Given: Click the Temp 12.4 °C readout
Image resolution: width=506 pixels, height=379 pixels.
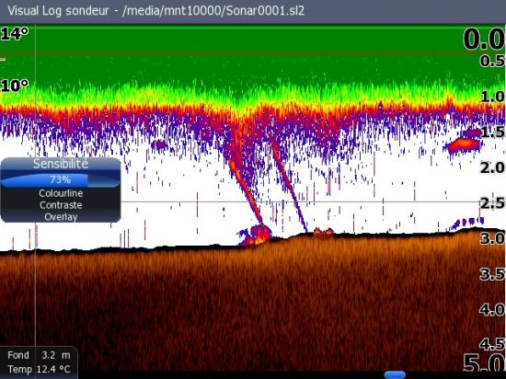Looking at the screenshot, I should point(39,369).
